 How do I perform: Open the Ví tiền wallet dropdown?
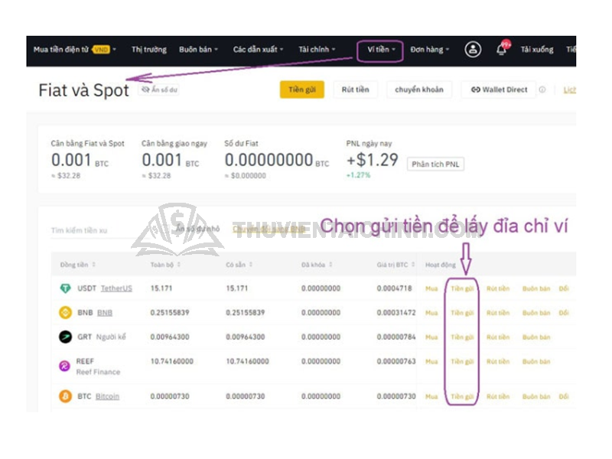[x=381, y=50]
